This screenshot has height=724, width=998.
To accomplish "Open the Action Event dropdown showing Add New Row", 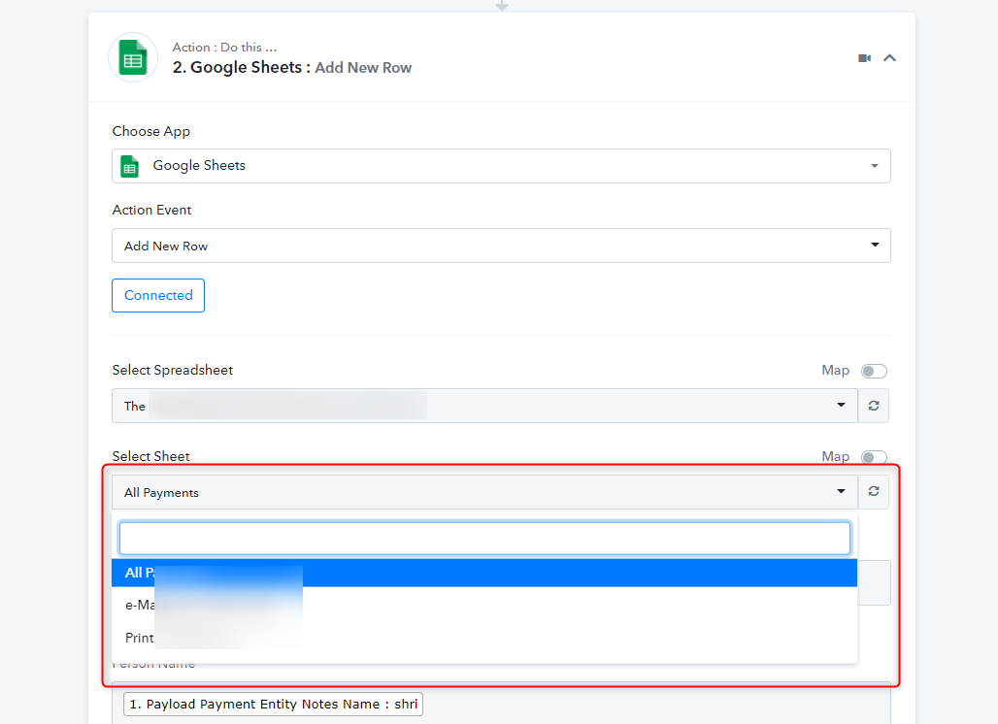I will click(x=501, y=246).
